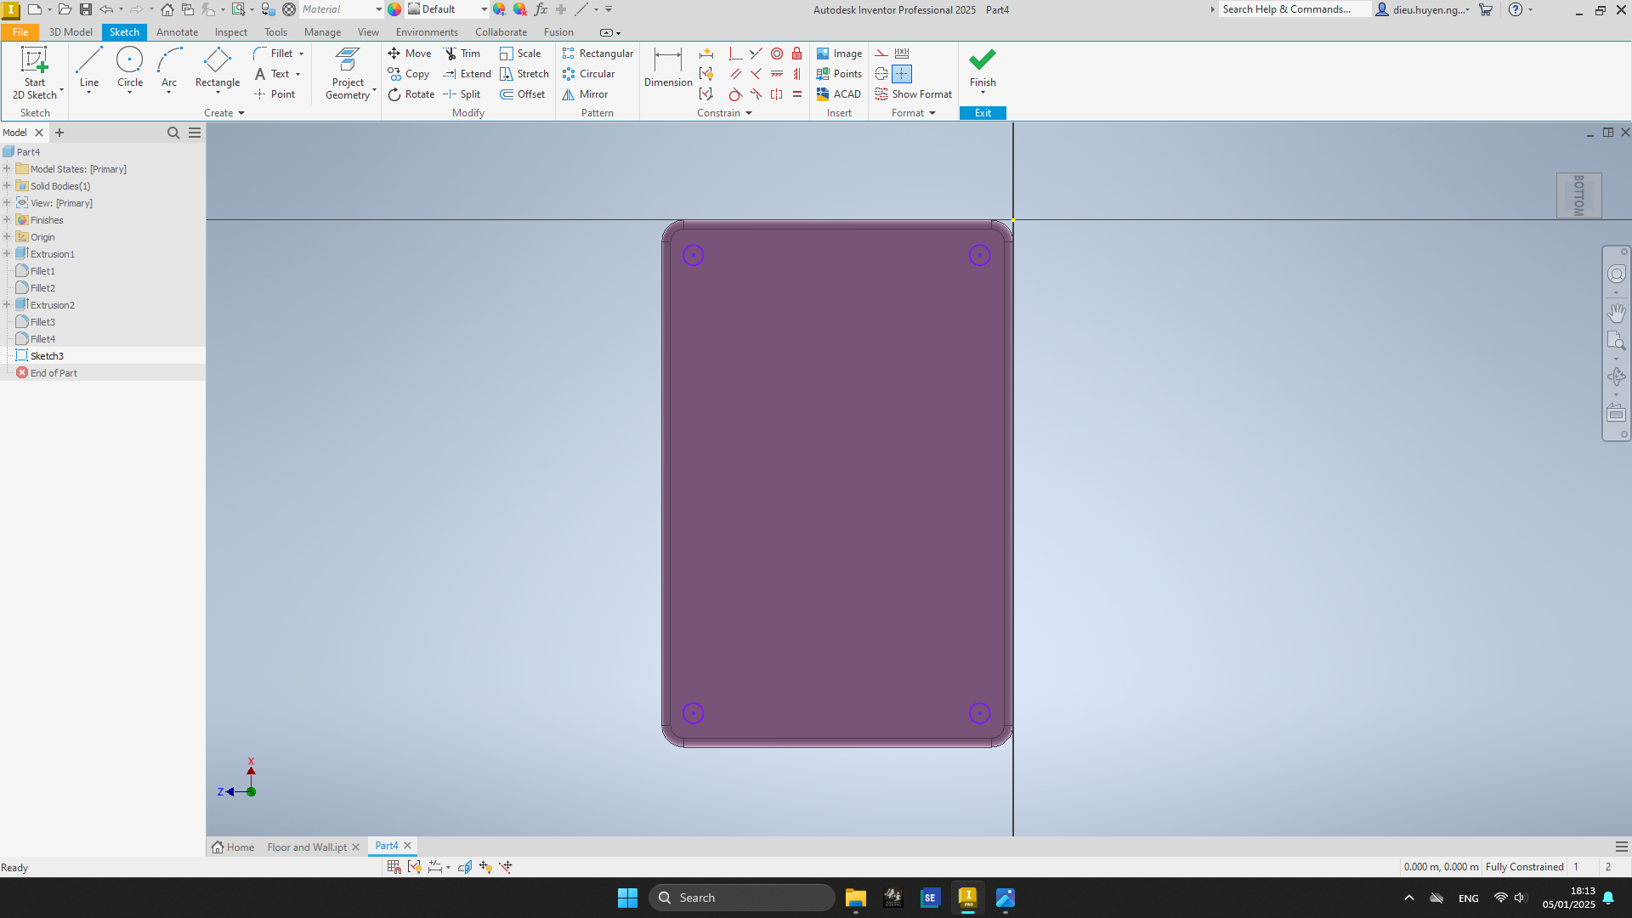Image resolution: width=1632 pixels, height=918 pixels.
Task: Click the Insert Image button
Action: coord(839,54)
